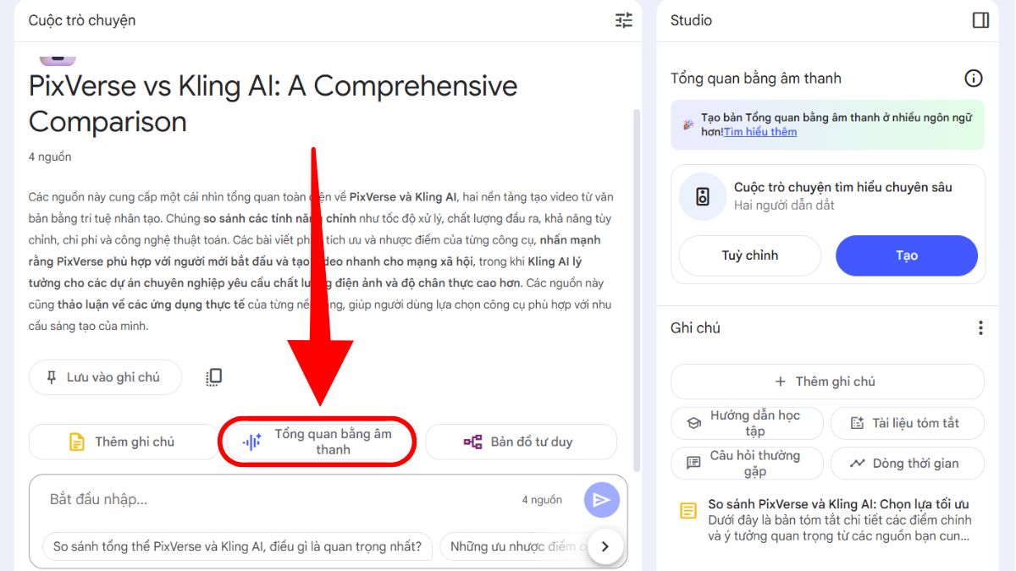Open the note So sánh PixVerse và Kling AI
Image resolution: width=1016 pixels, height=571 pixels.
pos(827,519)
